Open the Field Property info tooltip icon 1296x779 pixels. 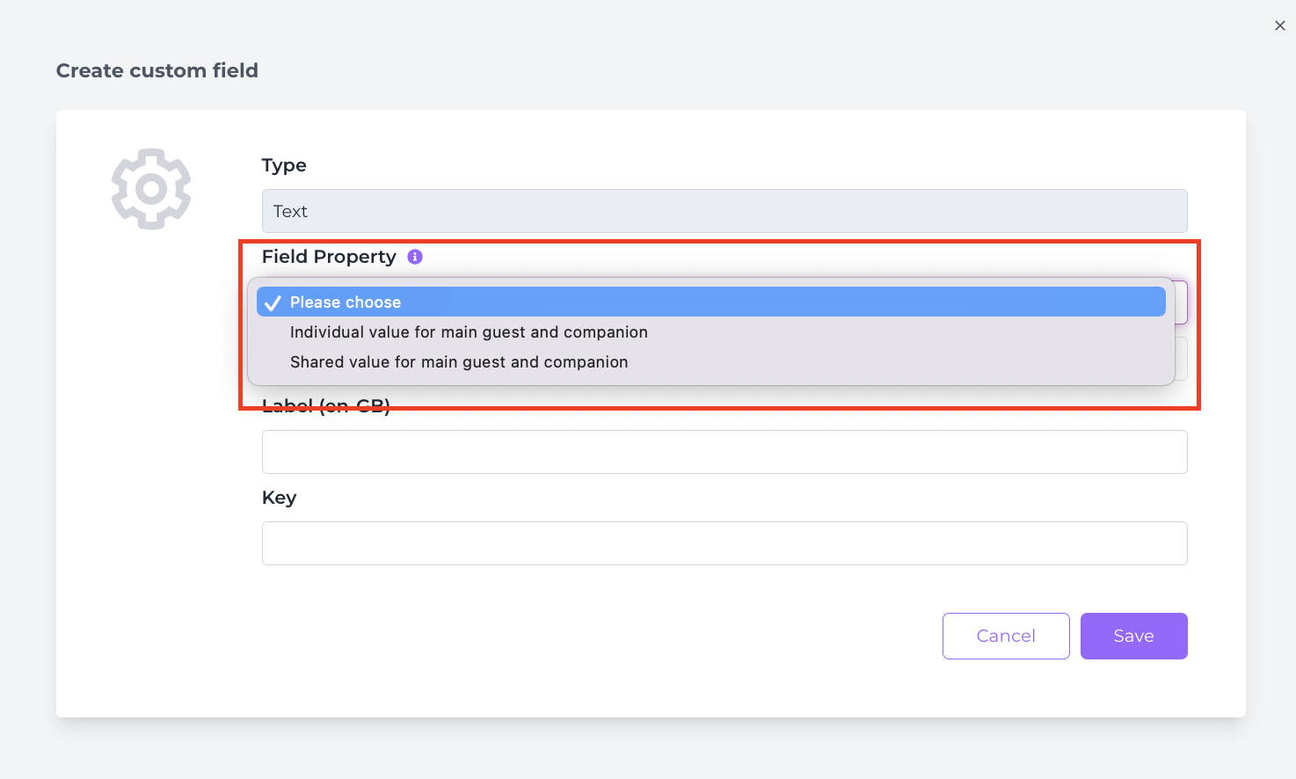tap(415, 257)
